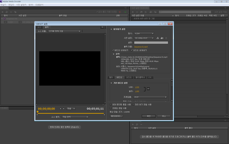229x144 pixels.
Task: Click output name link Sequence 01.mp4
Action: (x=141, y=47)
